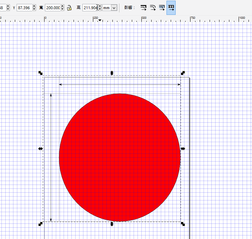
Task: Click the top-left corner scale handle
Action: [x=40, y=73]
